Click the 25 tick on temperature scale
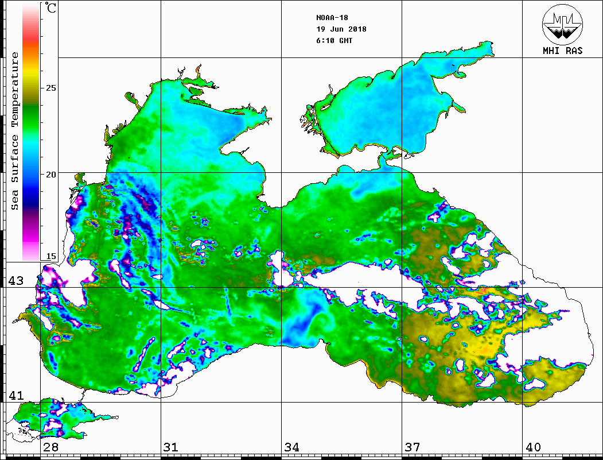 [50, 88]
